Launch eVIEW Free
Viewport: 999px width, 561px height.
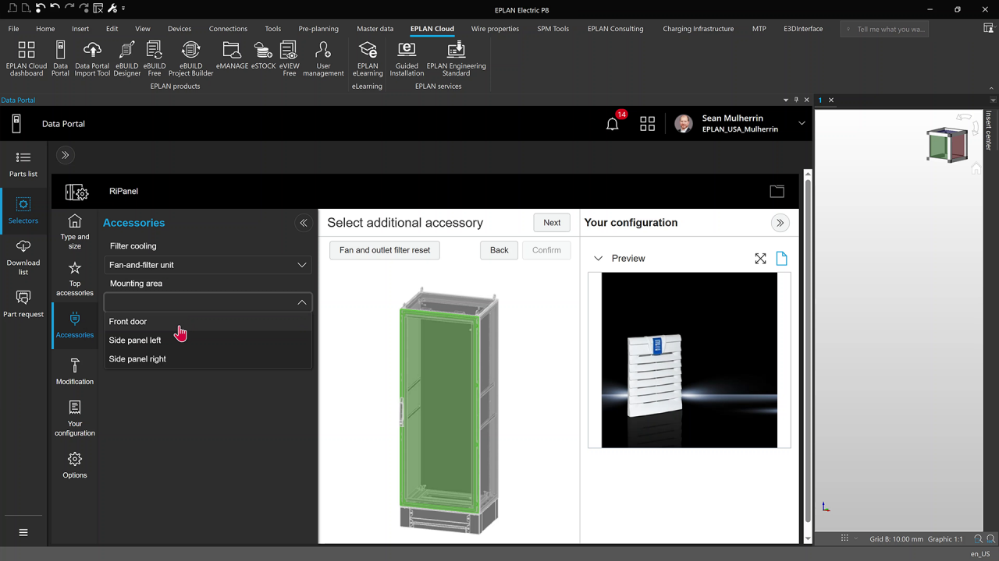point(289,59)
